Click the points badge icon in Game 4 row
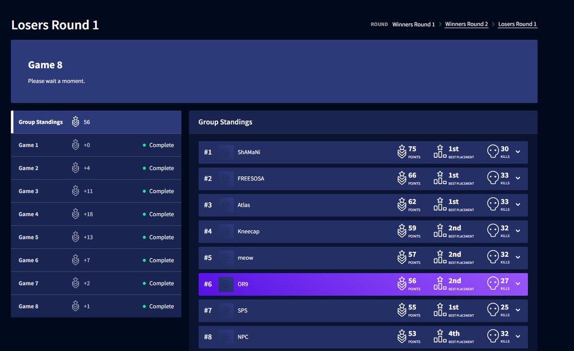 [x=76, y=214]
